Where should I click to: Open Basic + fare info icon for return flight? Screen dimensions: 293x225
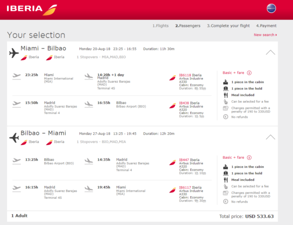click(x=249, y=157)
